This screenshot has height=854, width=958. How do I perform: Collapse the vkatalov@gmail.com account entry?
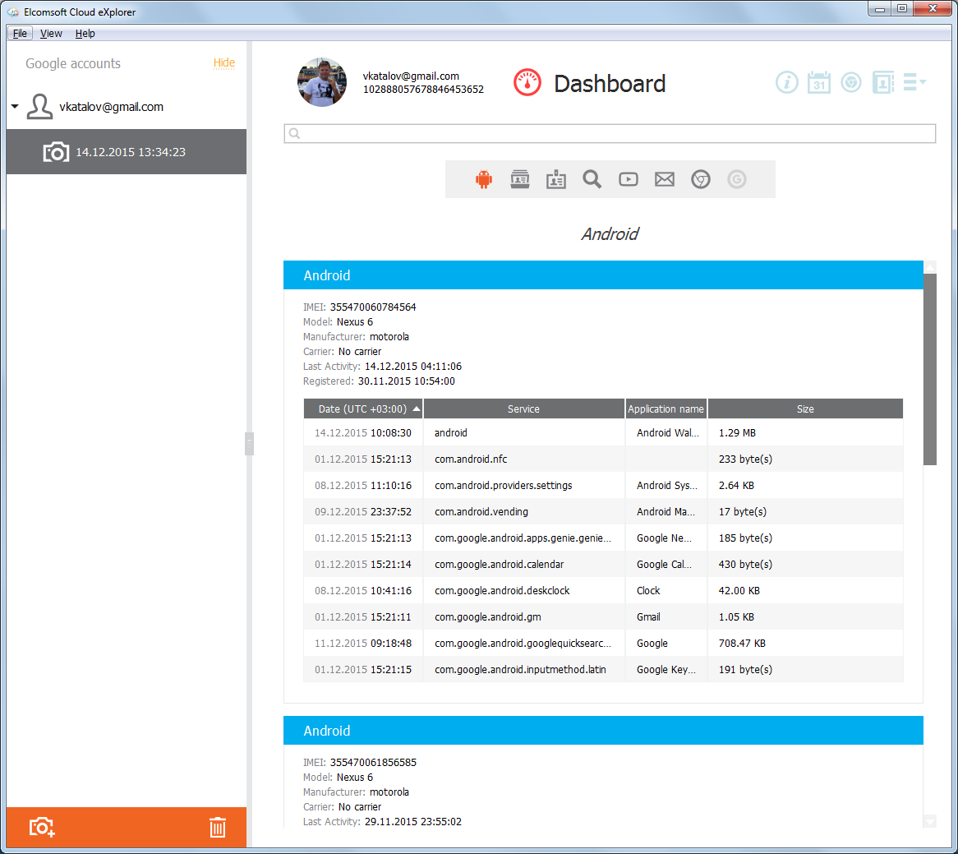pos(14,106)
